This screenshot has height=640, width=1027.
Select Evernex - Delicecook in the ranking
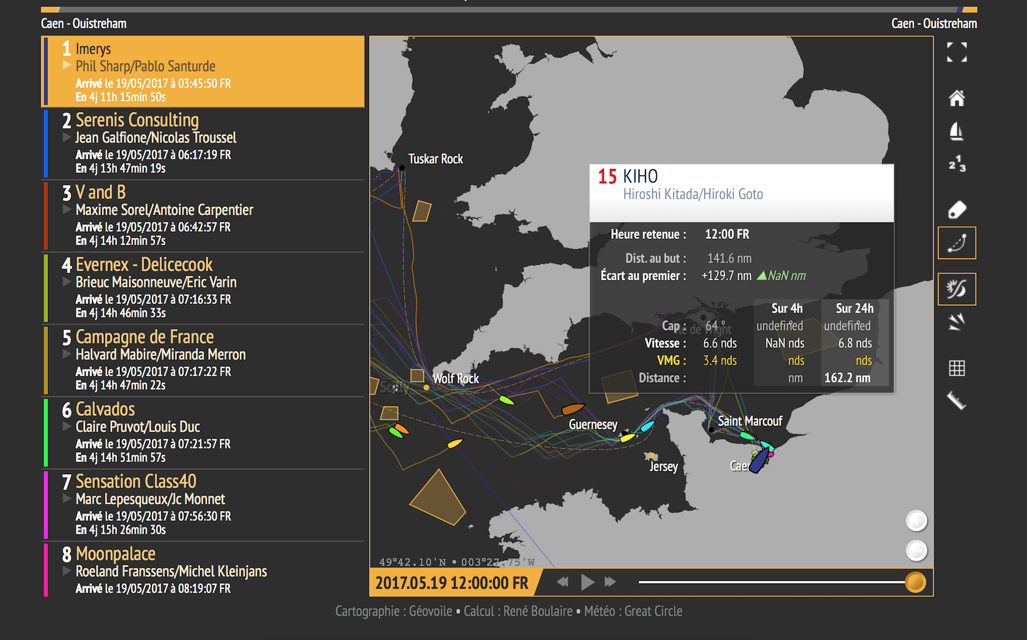[203, 289]
